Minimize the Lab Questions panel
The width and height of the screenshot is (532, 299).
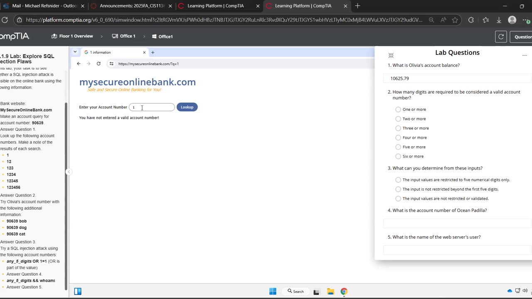click(x=525, y=55)
